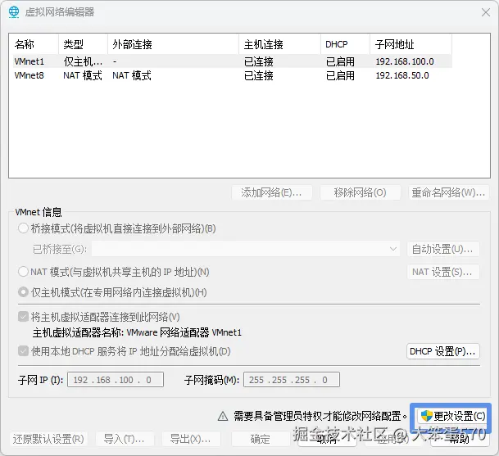This screenshot has width=499, height=456.
Task: Click the shield icon on Change Settings button
Action: [x=426, y=416]
